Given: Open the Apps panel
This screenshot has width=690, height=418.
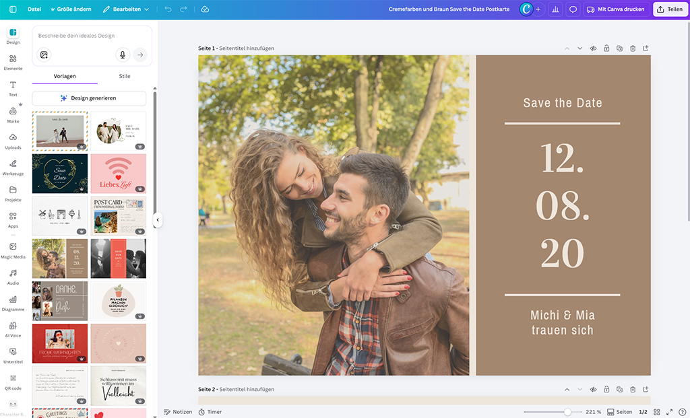Looking at the screenshot, I should point(13,220).
